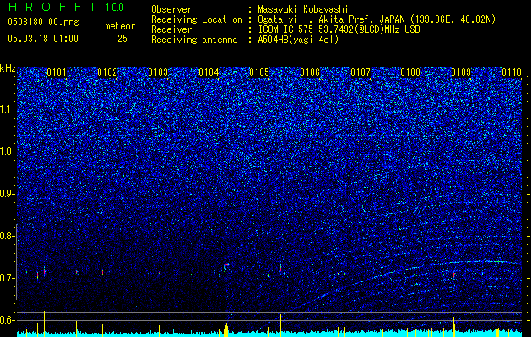Click the ICOM IC-575 receiver text
The width and height of the screenshot is (531, 337).
click(x=339, y=29)
